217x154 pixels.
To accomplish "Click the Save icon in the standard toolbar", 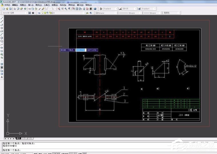I will (x=10, y=9).
